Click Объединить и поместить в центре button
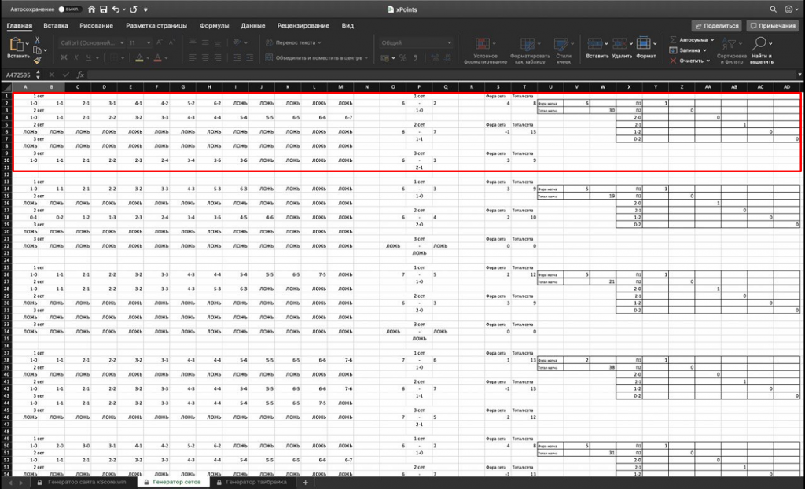Screen dimensions: 805x489 coord(316,58)
